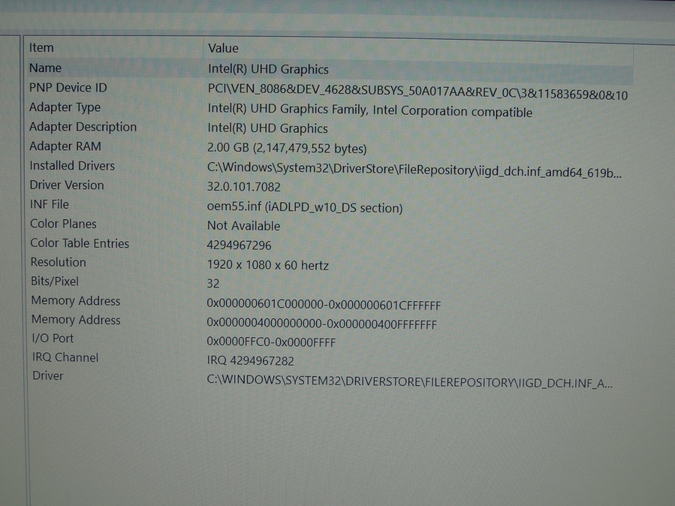Select the I/O Port label
Screen dimensions: 675x506
tap(53, 338)
